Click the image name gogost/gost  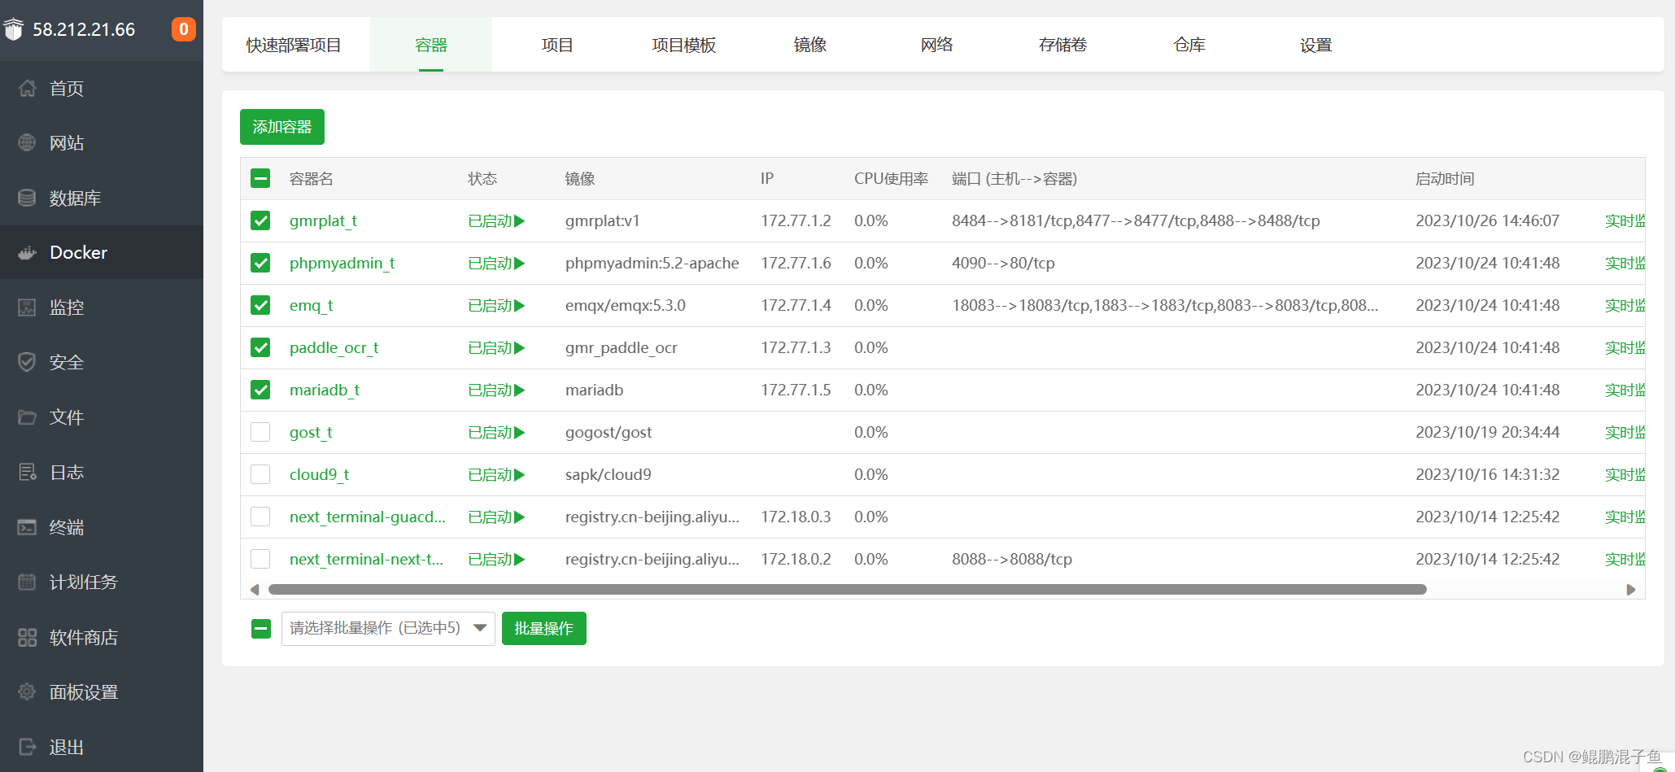(x=608, y=433)
